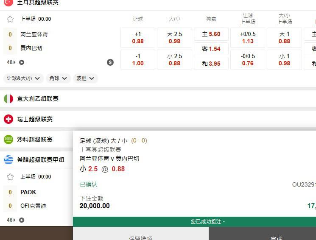This screenshot has height=240, width=316.
Task: Select home win odds 主 5.60
Action: click(x=211, y=34)
